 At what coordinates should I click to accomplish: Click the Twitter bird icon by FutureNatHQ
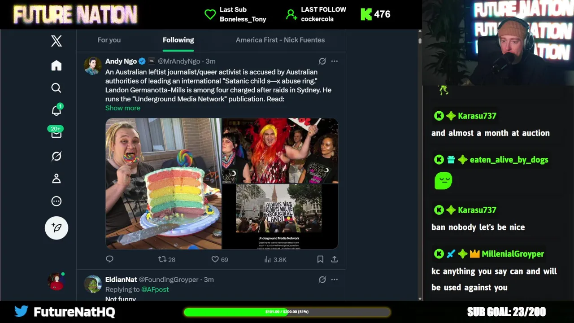pyautogui.click(x=21, y=311)
